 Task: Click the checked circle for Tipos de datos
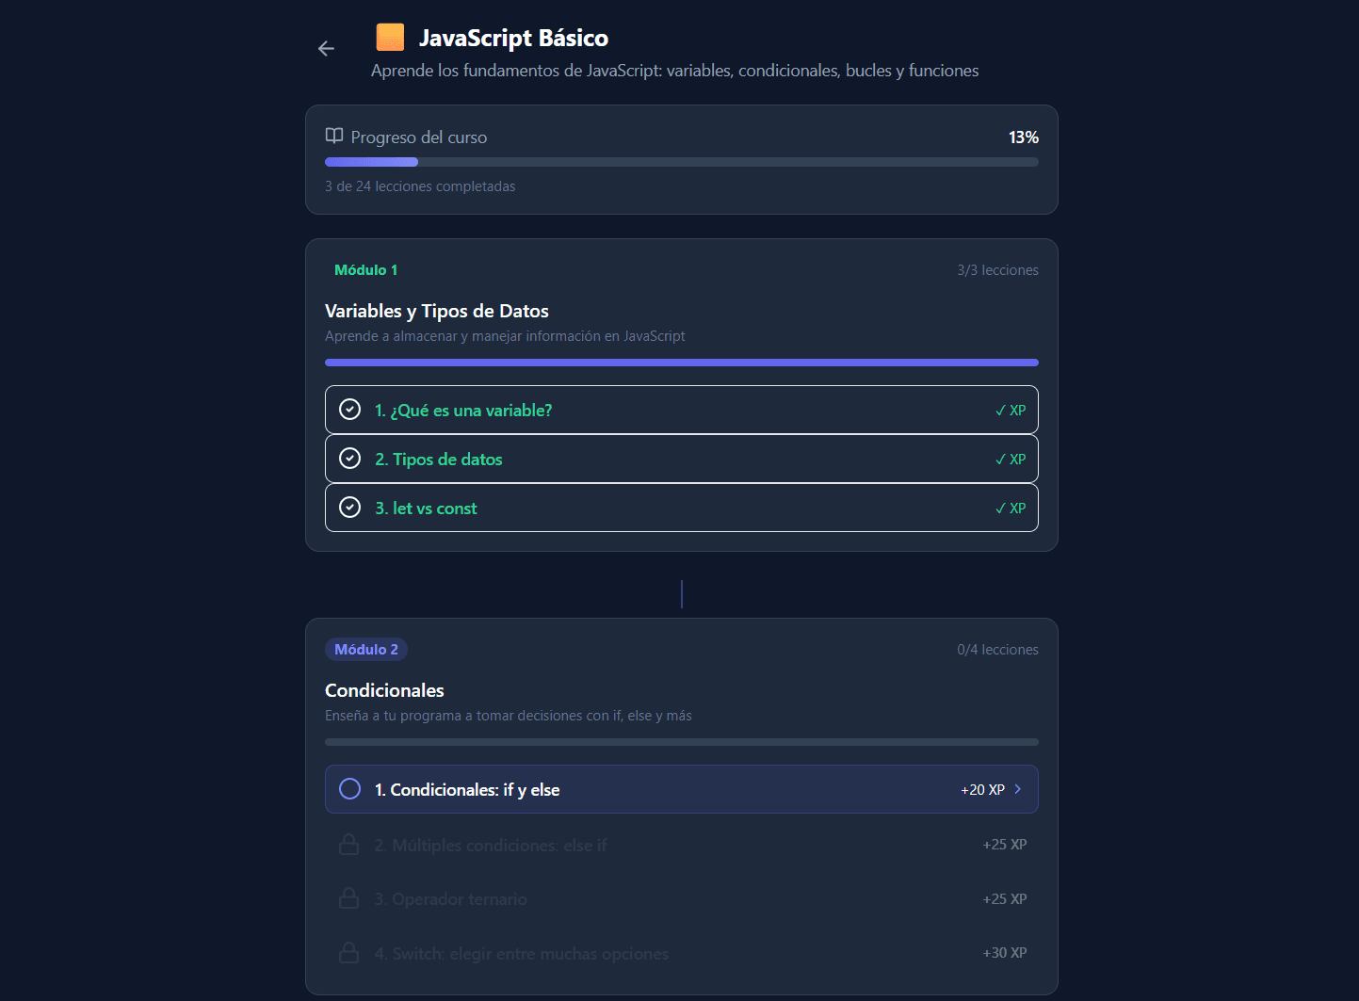tap(349, 459)
